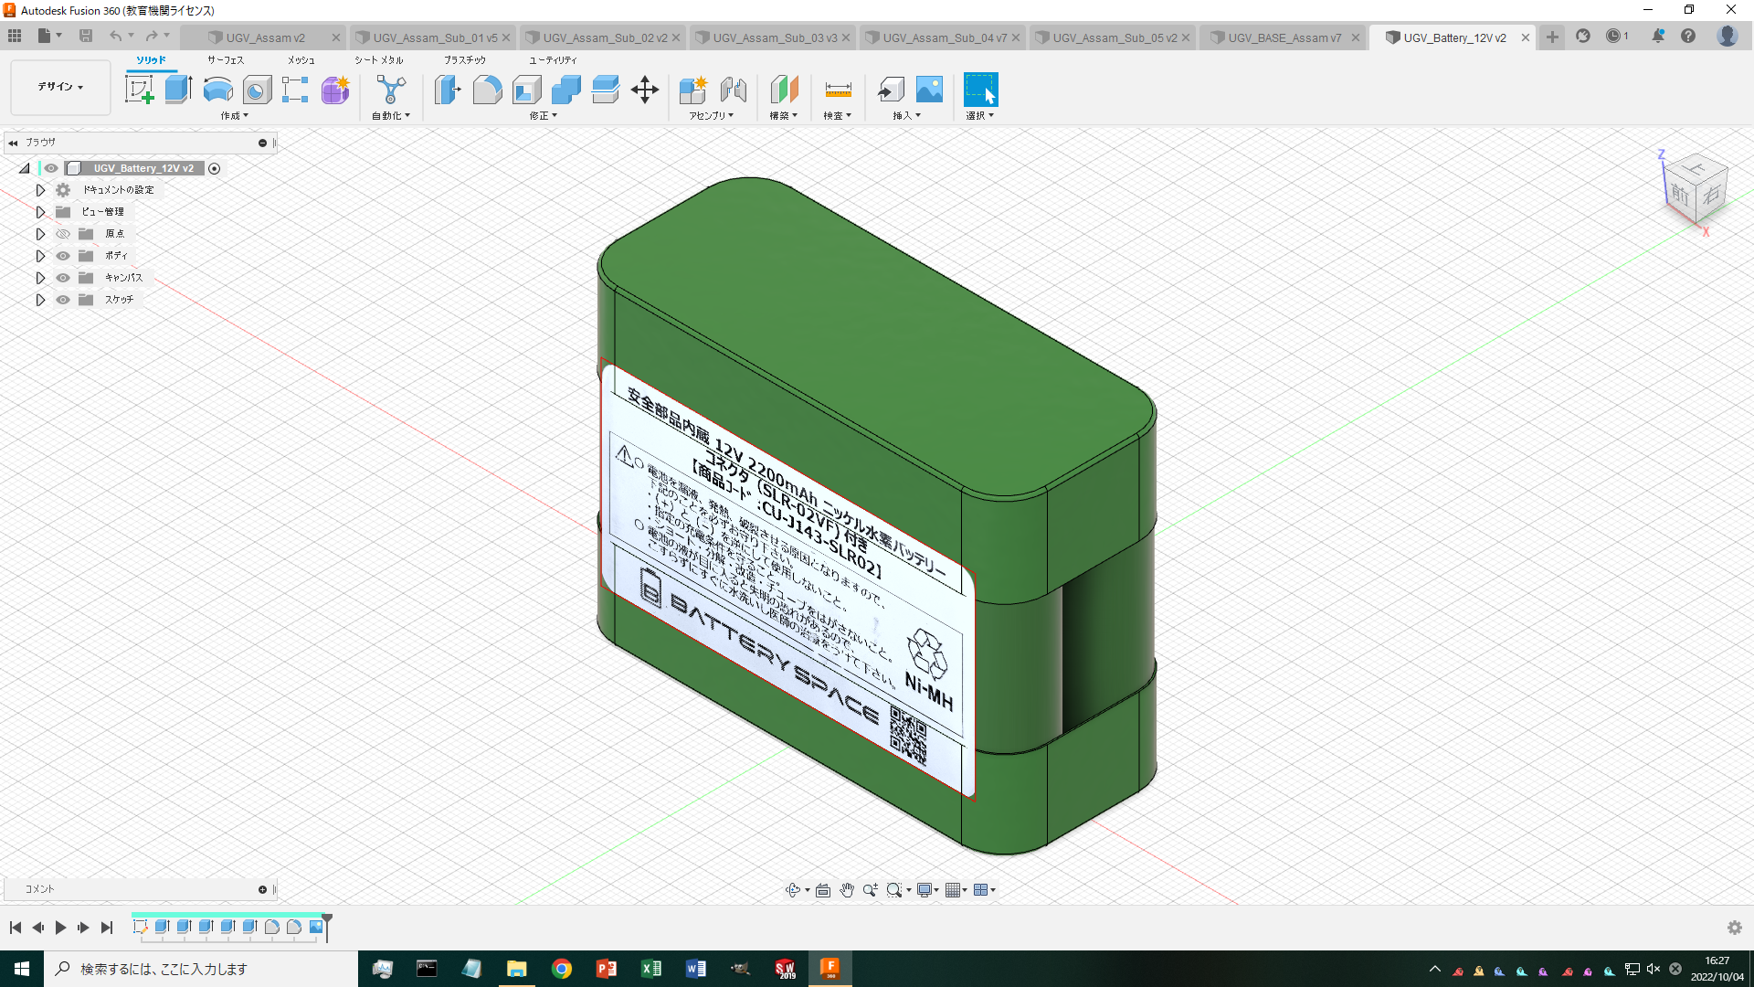Viewport: 1754px width, 987px height.
Task: Click the first sketch feature in timeline
Action: pos(140,927)
